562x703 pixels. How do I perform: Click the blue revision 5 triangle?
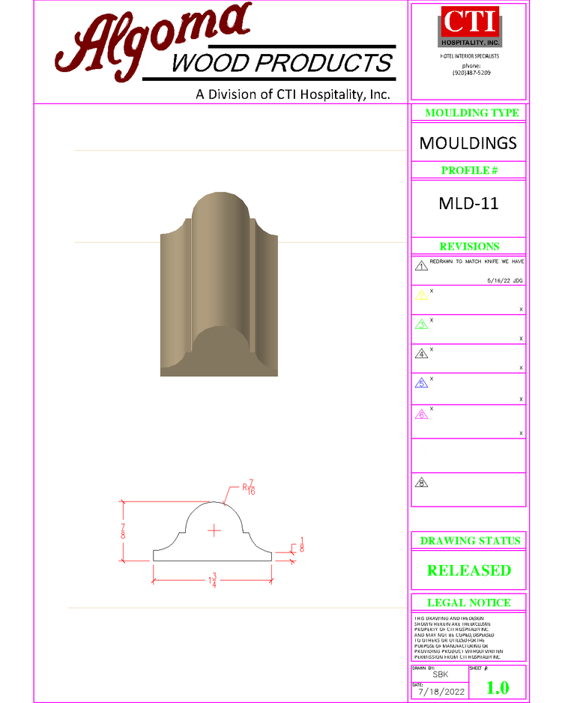tap(421, 383)
